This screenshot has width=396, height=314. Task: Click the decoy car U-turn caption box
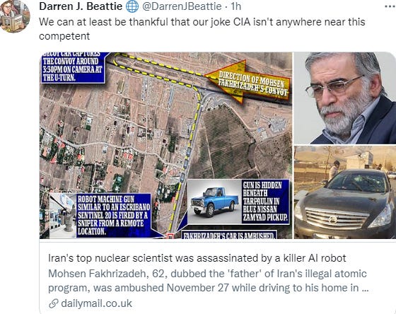point(73,67)
